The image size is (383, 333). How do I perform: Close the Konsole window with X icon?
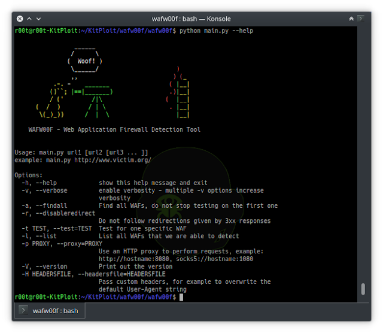tap(20, 19)
